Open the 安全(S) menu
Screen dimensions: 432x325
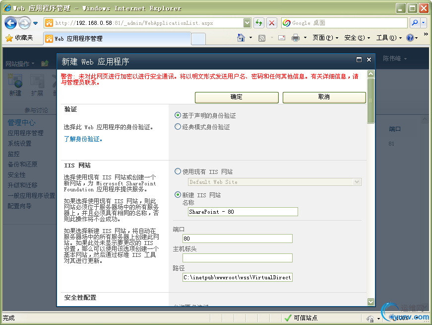pyautogui.click(x=357, y=38)
